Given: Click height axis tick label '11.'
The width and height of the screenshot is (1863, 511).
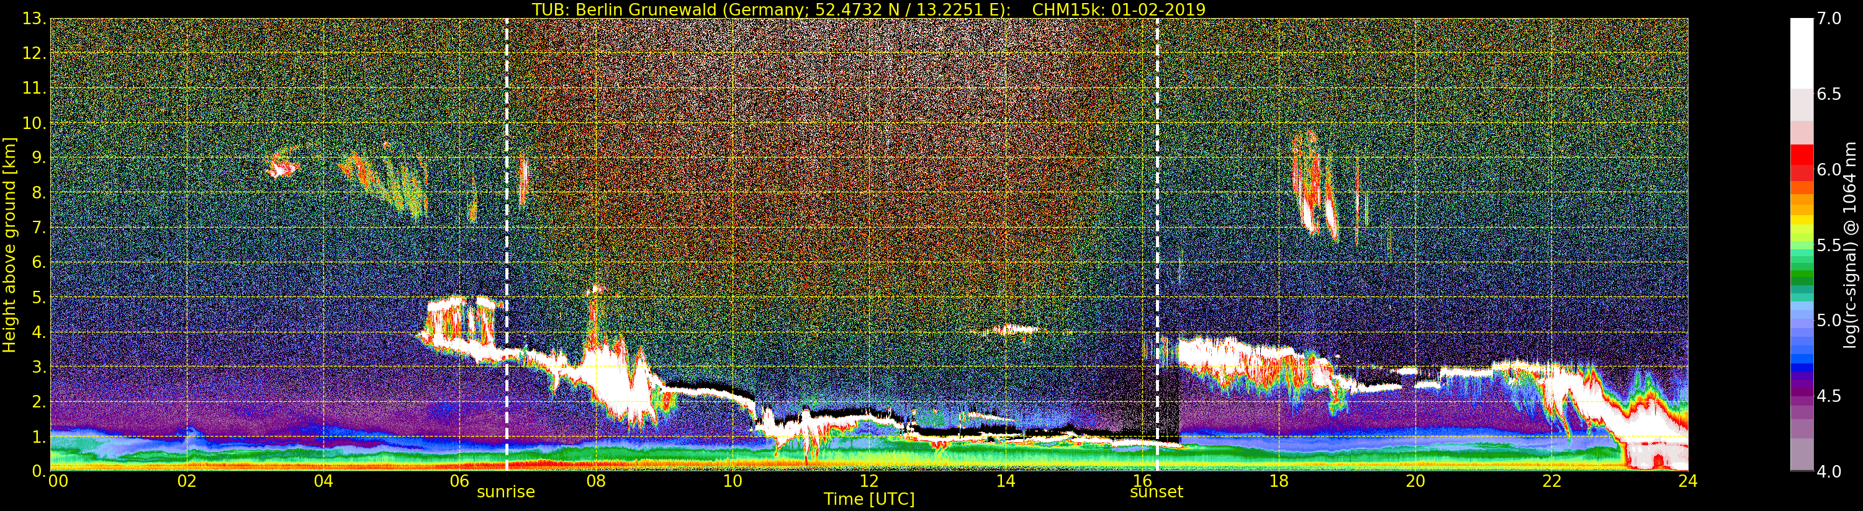Looking at the screenshot, I should (35, 88).
